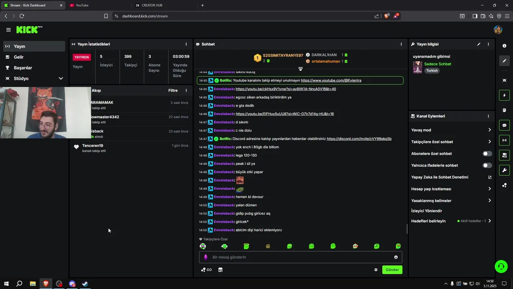Click the purple microphone icon in message box
Viewport: 513px width, 289px height.
(206, 257)
